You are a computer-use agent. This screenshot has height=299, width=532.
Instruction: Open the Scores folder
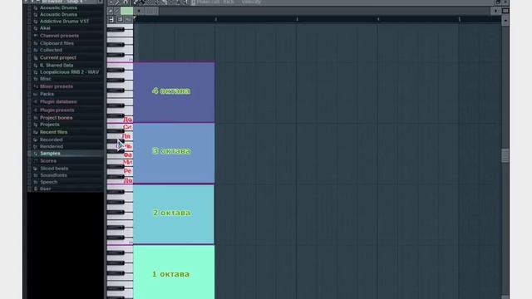pos(48,161)
